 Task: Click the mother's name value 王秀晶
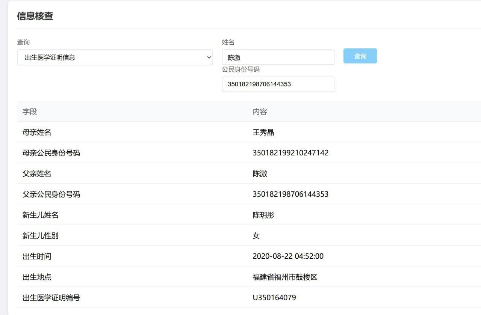point(263,132)
